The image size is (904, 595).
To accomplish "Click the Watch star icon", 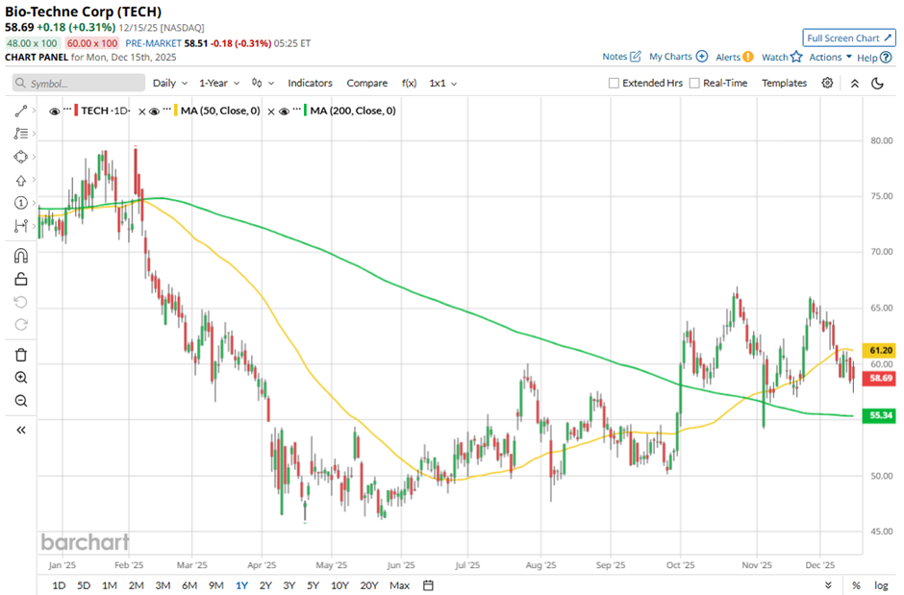I will pyautogui.click(x=796, y=57).
